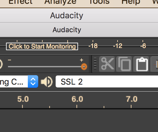Click the plus sign above volume slider
The width and height of the screenshot is (158, 132).
click(82, 60)
